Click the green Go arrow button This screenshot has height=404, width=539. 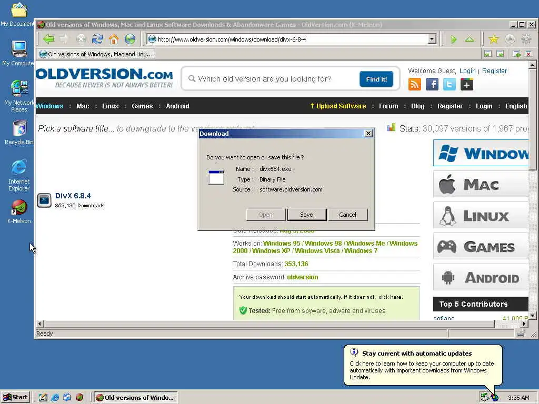(x=453, y=39)
